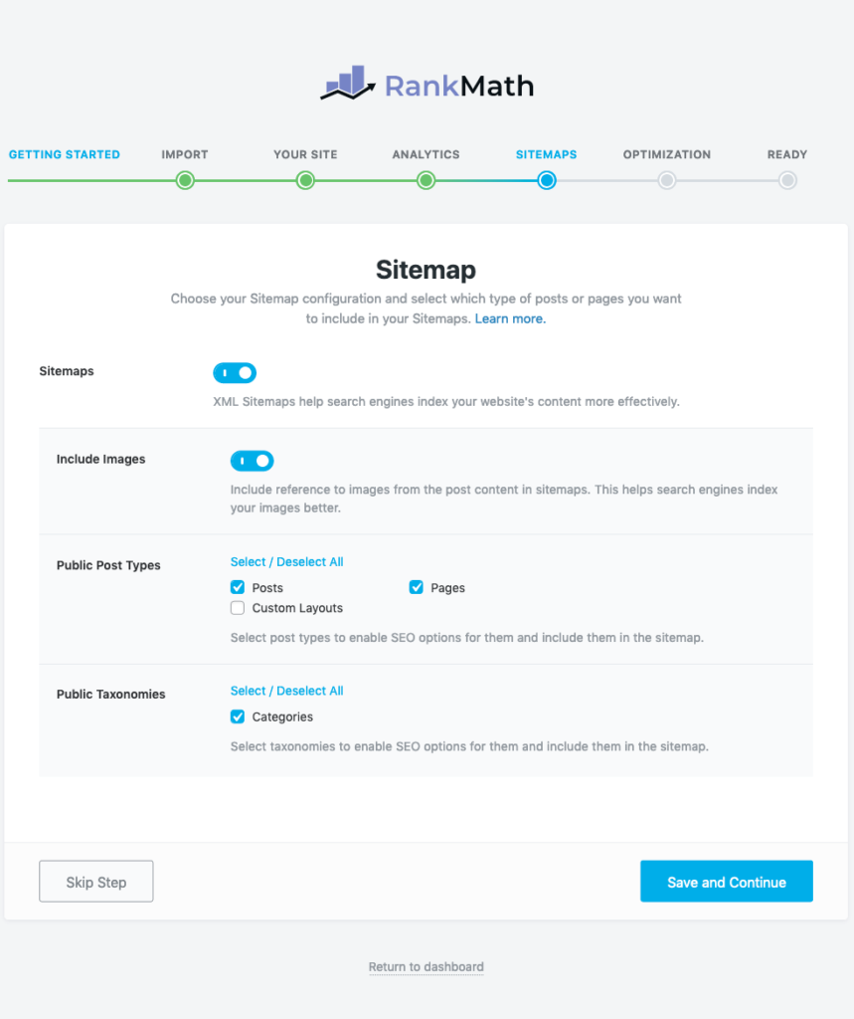Open the Getting Started step tab
Viewport: 854px width, 1019px height.
(65, 154)
